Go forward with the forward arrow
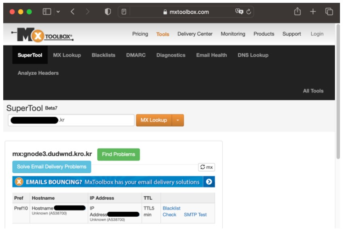 [x=87, y=12]
